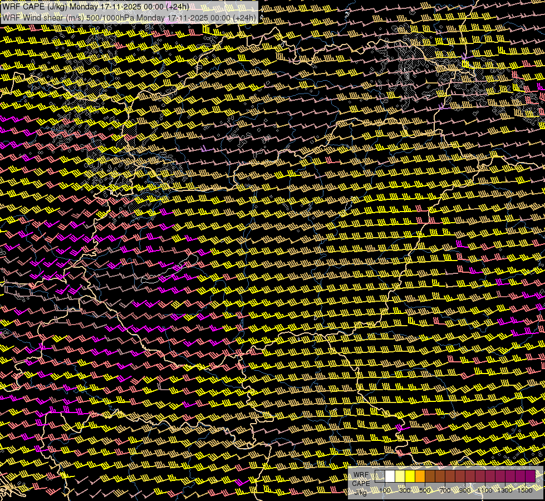Click the legend value 1500
The width and height of the screenshot is (545, 501).
(525, 490)
